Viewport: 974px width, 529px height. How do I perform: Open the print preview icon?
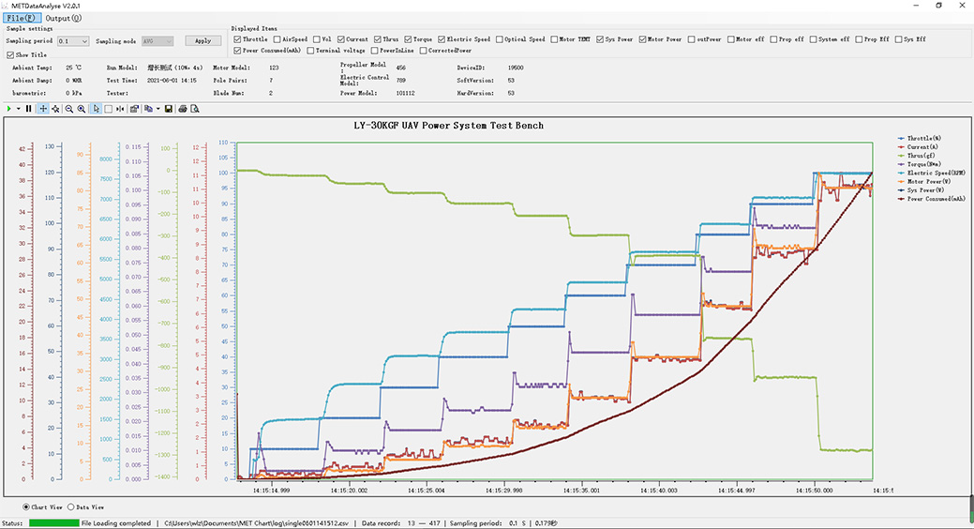tap(195, 109)
